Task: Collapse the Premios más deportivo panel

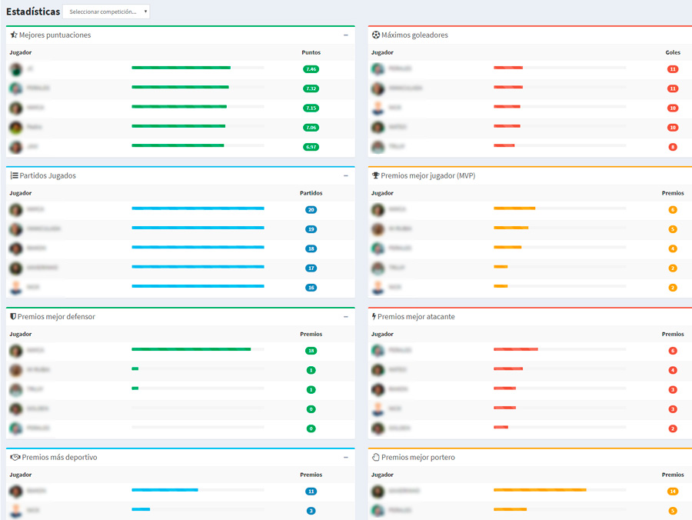Action: [x=346, y=458]
